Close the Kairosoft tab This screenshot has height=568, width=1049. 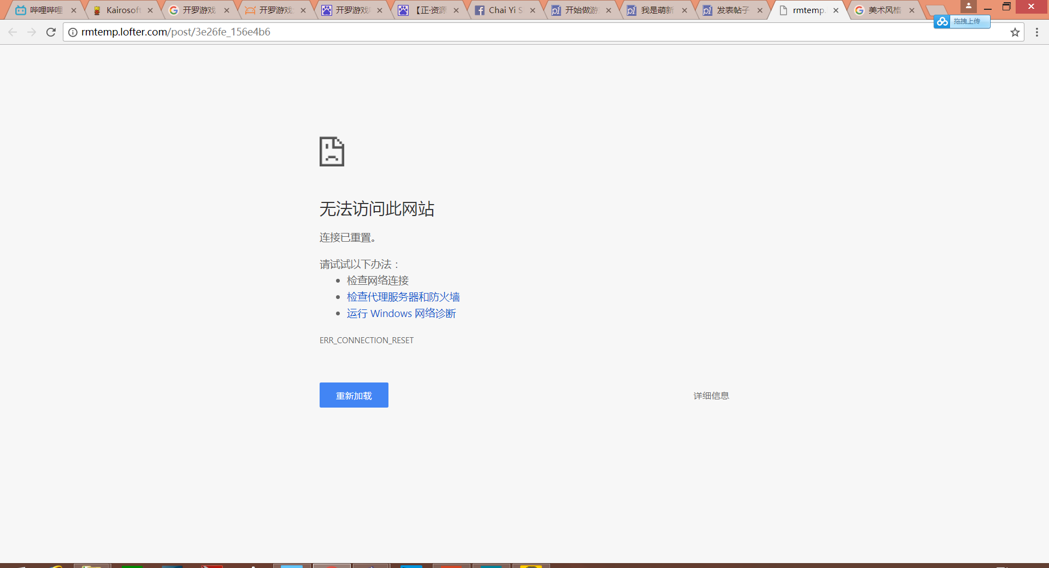click(150, 10)
